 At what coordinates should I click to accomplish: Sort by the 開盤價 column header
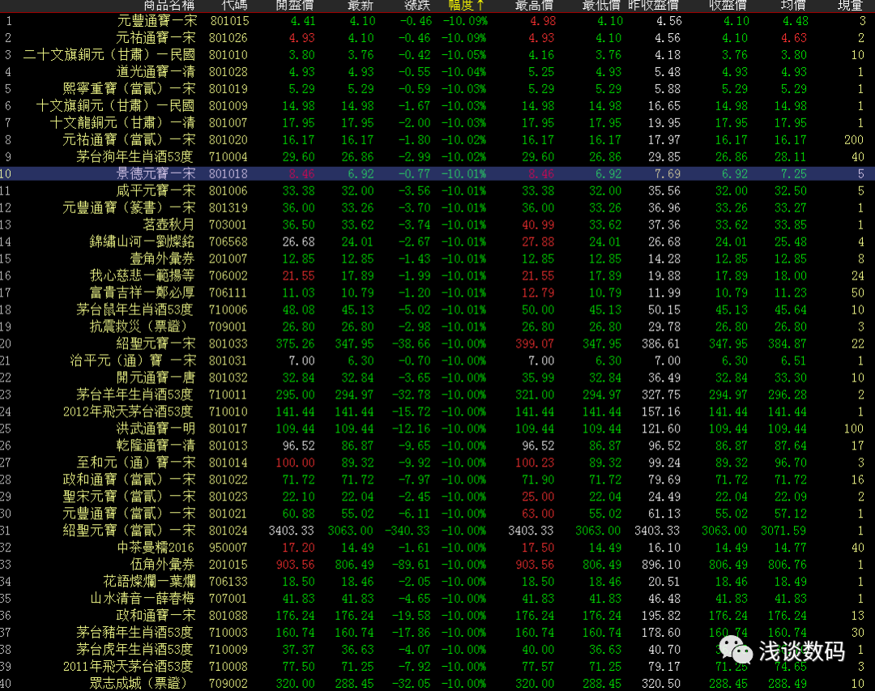(295, 6)
